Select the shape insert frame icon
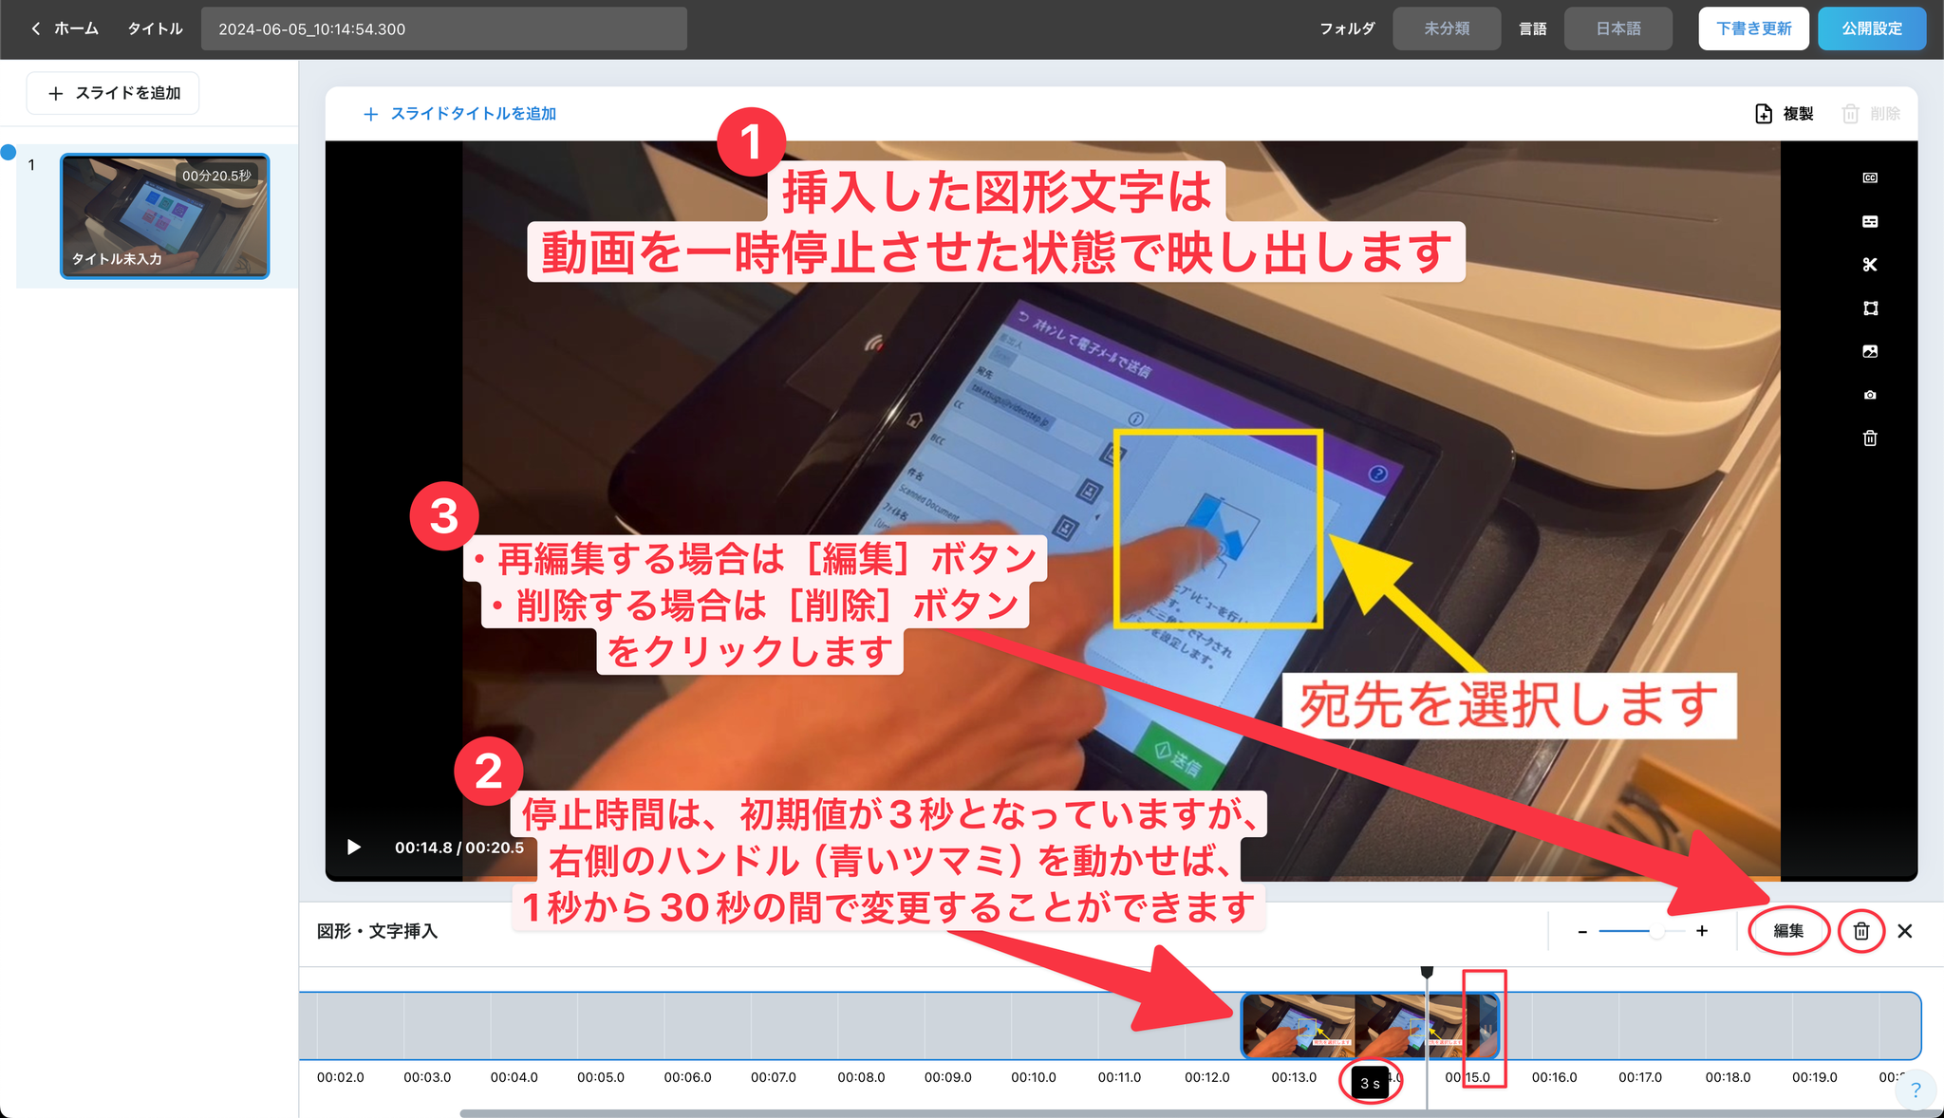Image resolution: width=1944 pixels, height=1118 pixels. click(x=1870, y=308)
